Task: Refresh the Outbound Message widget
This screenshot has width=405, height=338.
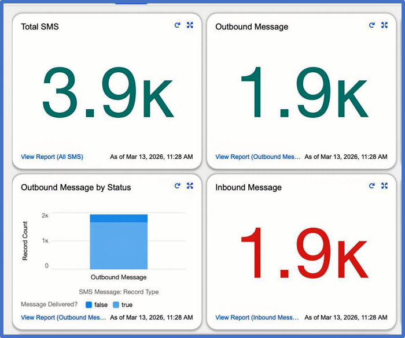Action: (371, 25)
